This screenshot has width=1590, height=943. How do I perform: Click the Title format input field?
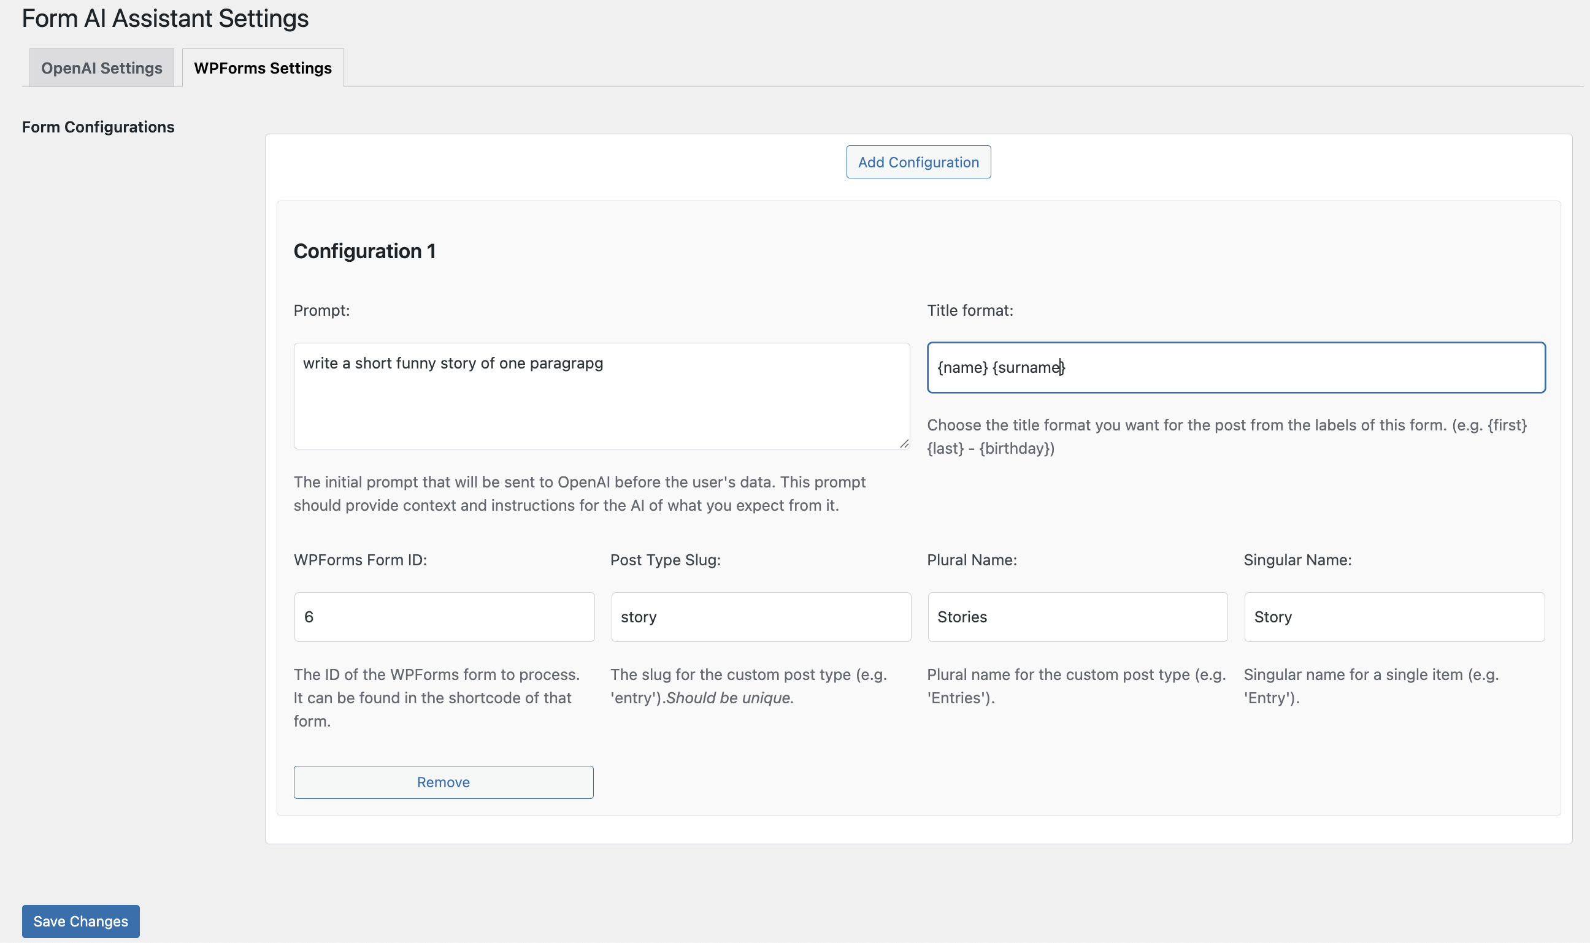[x=1235, y=367]
